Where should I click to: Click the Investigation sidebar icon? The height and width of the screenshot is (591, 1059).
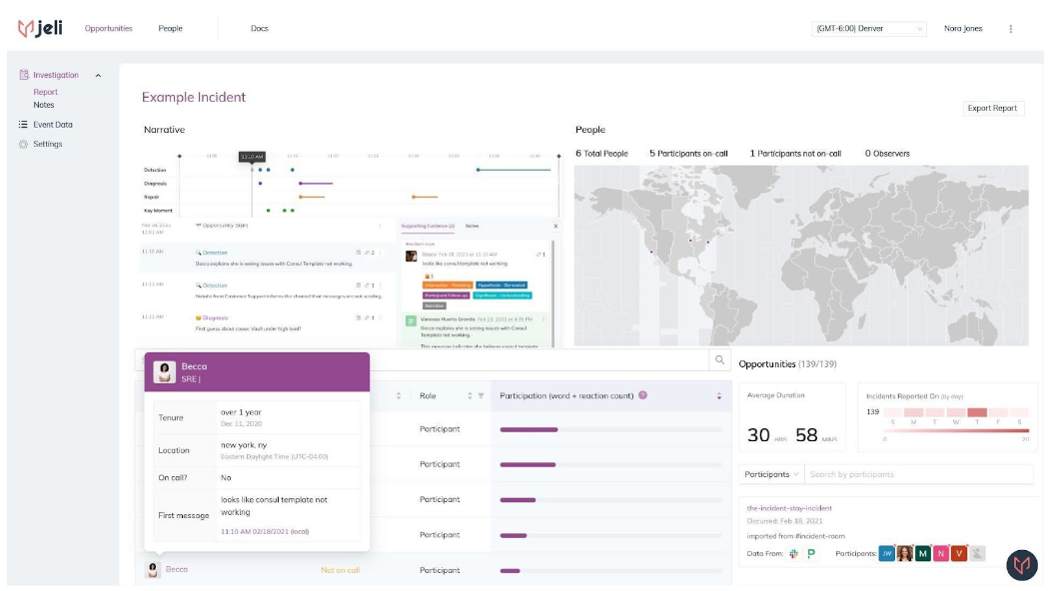[x=24, y=75]
